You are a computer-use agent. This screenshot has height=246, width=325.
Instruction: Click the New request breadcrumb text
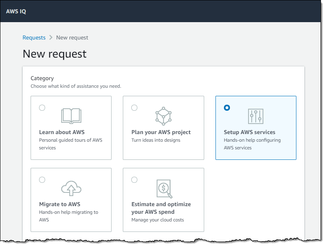[x=72, y=37]
